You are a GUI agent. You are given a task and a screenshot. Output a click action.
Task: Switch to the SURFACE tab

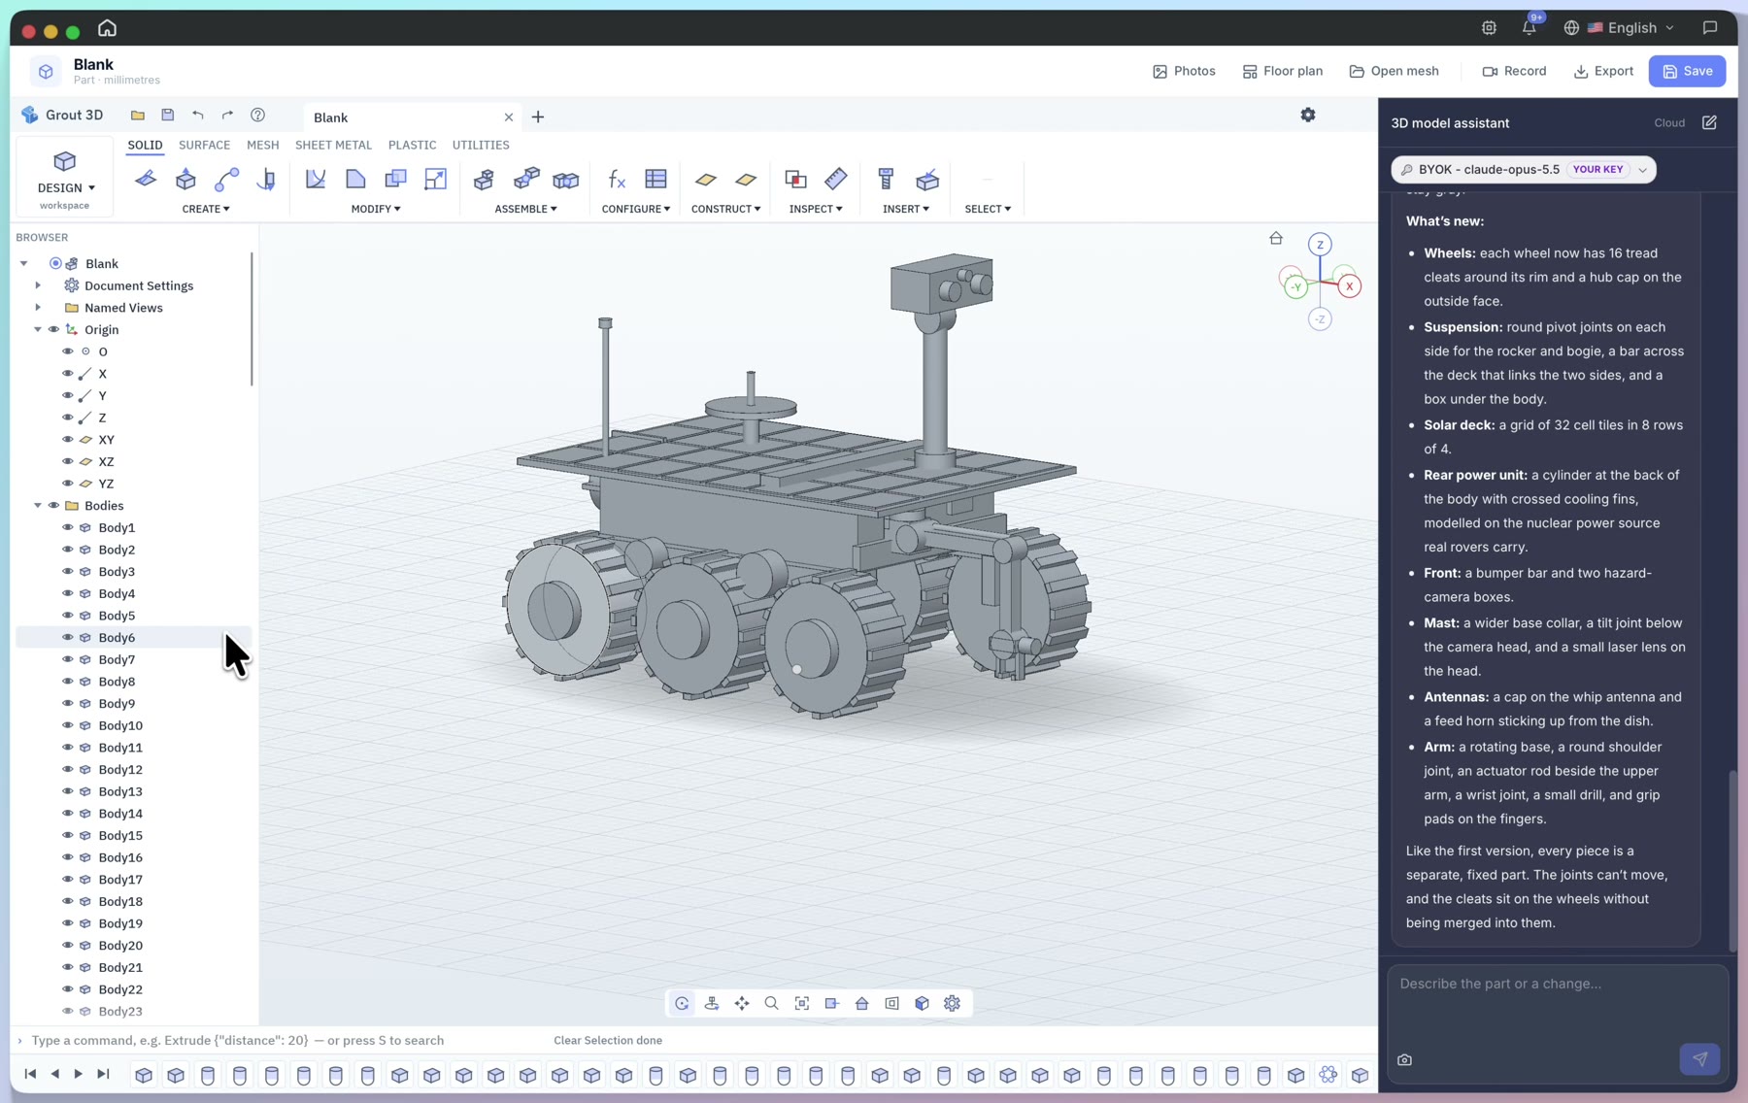[204, 145]
